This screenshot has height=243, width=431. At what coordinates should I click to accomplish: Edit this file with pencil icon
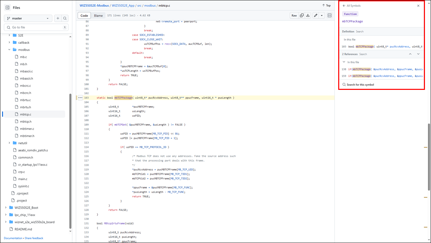[315, 15]
